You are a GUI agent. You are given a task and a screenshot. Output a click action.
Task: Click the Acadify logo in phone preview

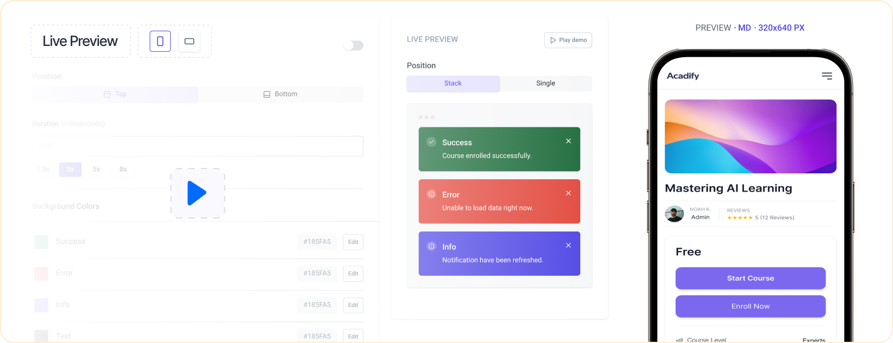click(683, 76)
